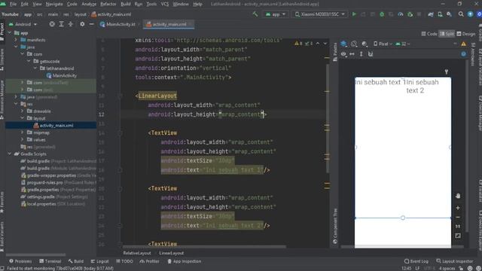Open the night mode selector icon

(x=365, y=44)
